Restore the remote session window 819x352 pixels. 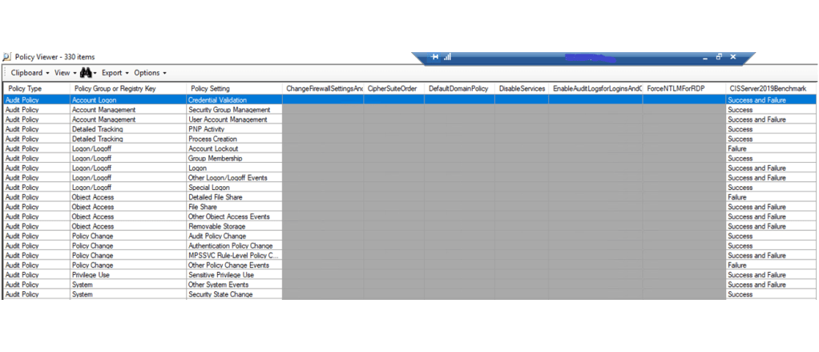click(x=718, y=57)
